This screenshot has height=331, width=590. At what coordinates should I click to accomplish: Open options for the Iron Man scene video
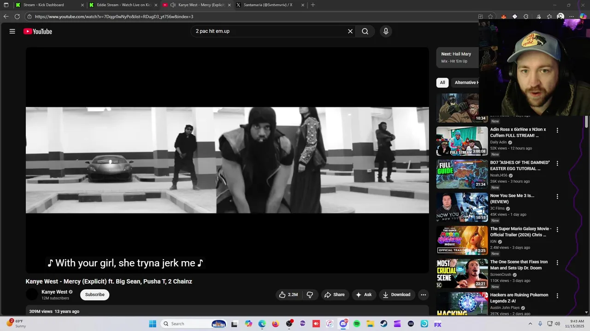(x=557, y=263)
